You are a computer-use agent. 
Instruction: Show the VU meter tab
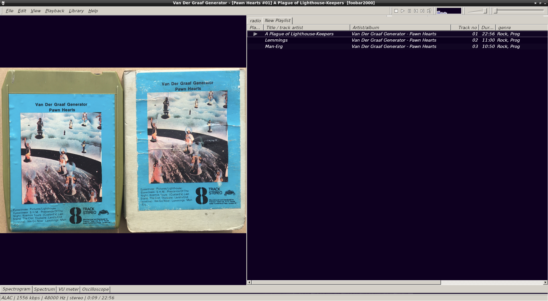pyautogui.click(x=68, y=289)
